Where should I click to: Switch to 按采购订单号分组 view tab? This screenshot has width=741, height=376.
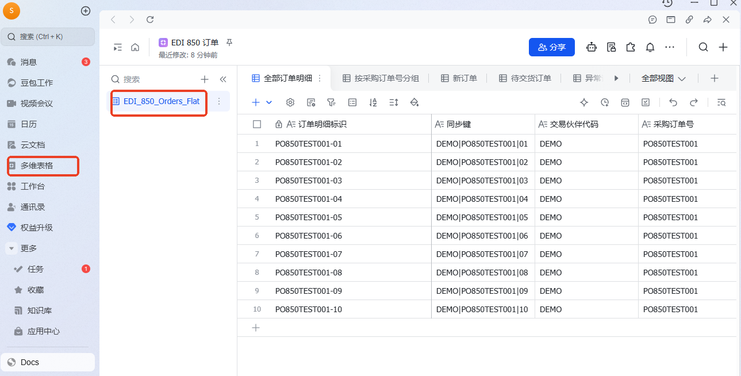click(x=381, y=78)
